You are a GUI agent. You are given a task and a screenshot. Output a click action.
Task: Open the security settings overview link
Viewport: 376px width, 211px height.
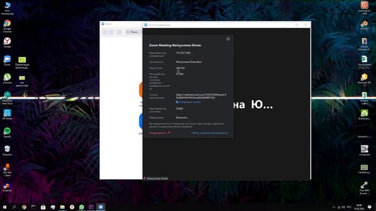tap(209, 133)
